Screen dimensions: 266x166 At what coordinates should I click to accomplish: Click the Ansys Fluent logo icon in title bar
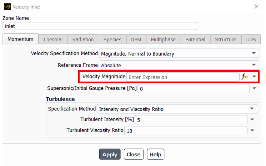7,7
